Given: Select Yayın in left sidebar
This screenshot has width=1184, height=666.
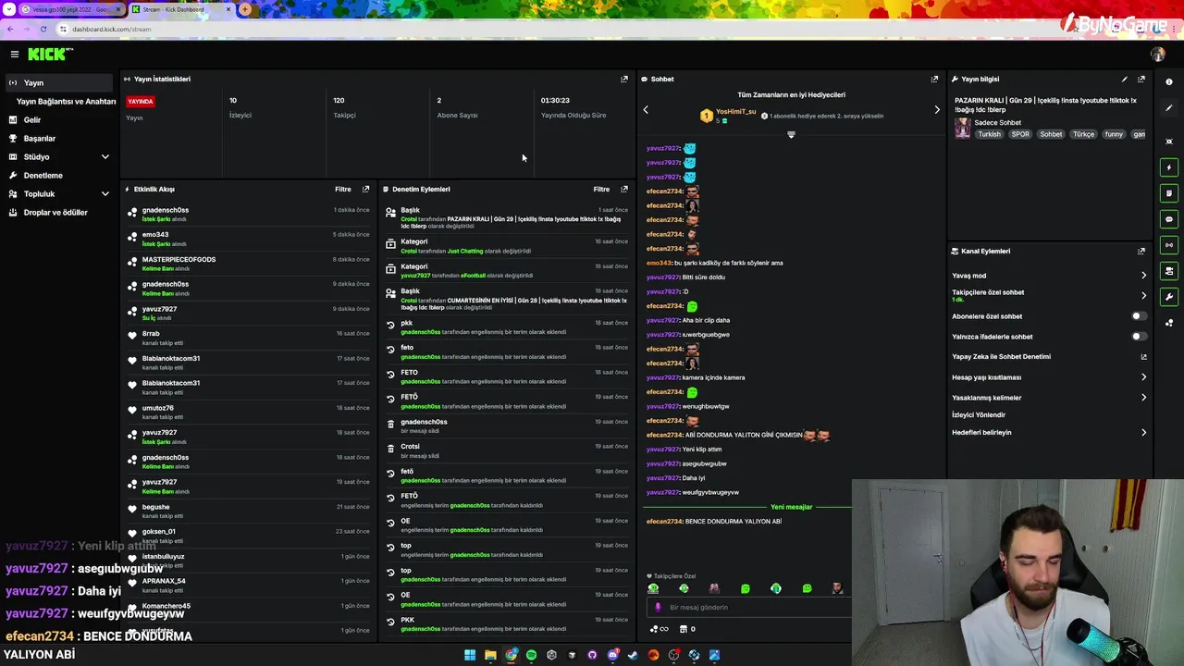Looking at the screenshot, I should 60,82.
